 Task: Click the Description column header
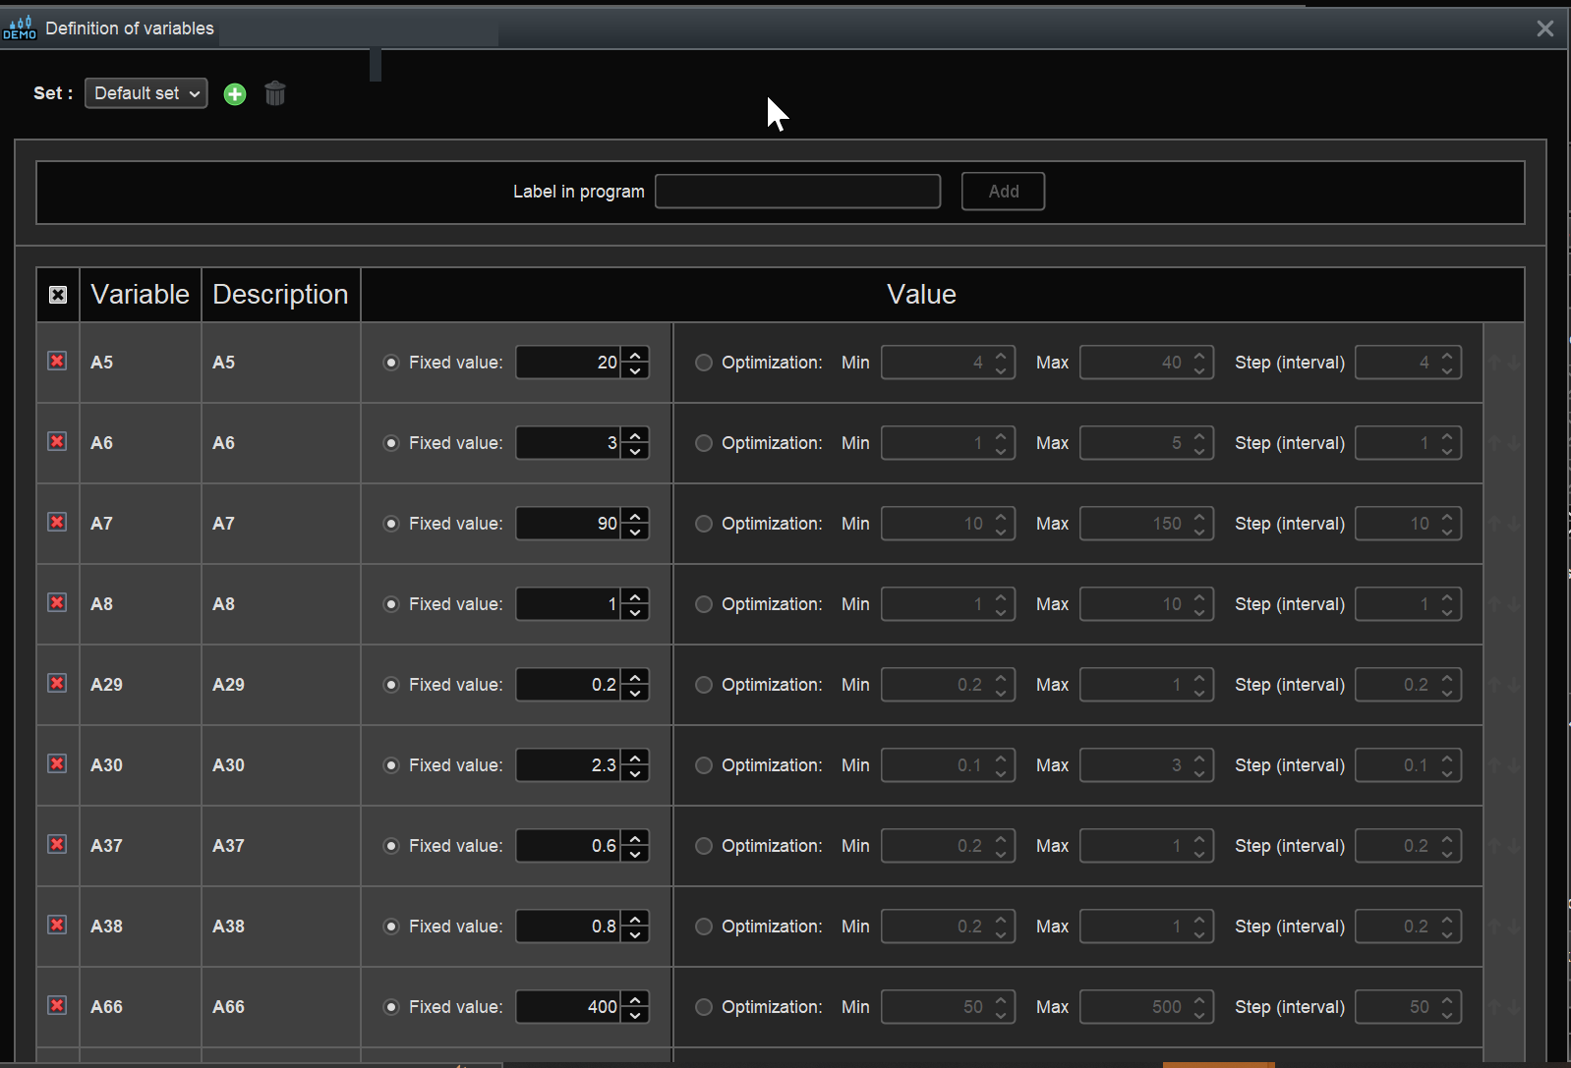pos(281,295)
